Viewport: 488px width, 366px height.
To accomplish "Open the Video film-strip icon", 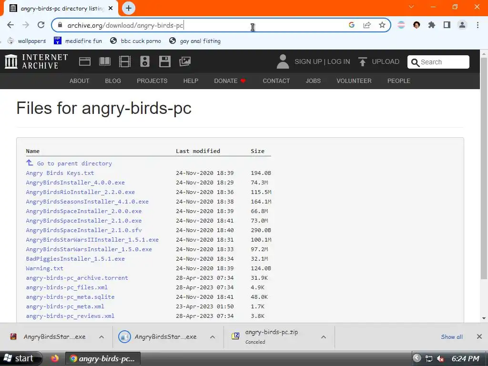I will point(125,61).
